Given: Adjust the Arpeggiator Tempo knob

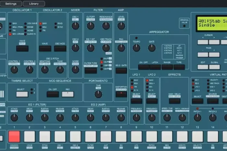Looking at the screenshot, I should coord(137,48).
